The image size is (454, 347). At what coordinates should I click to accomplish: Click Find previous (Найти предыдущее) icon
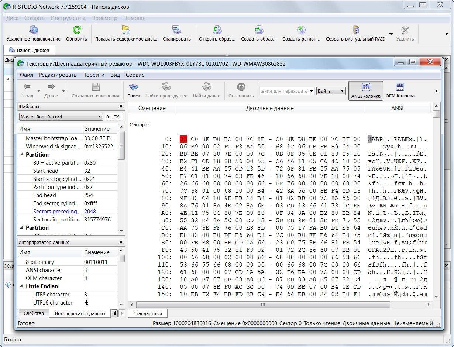166,87
